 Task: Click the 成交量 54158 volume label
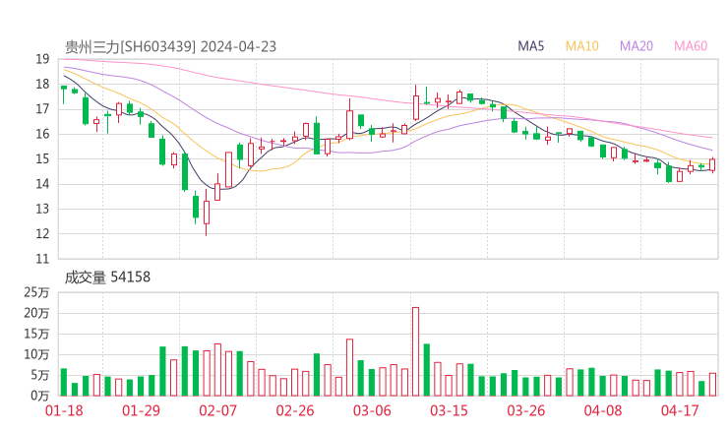107,278
